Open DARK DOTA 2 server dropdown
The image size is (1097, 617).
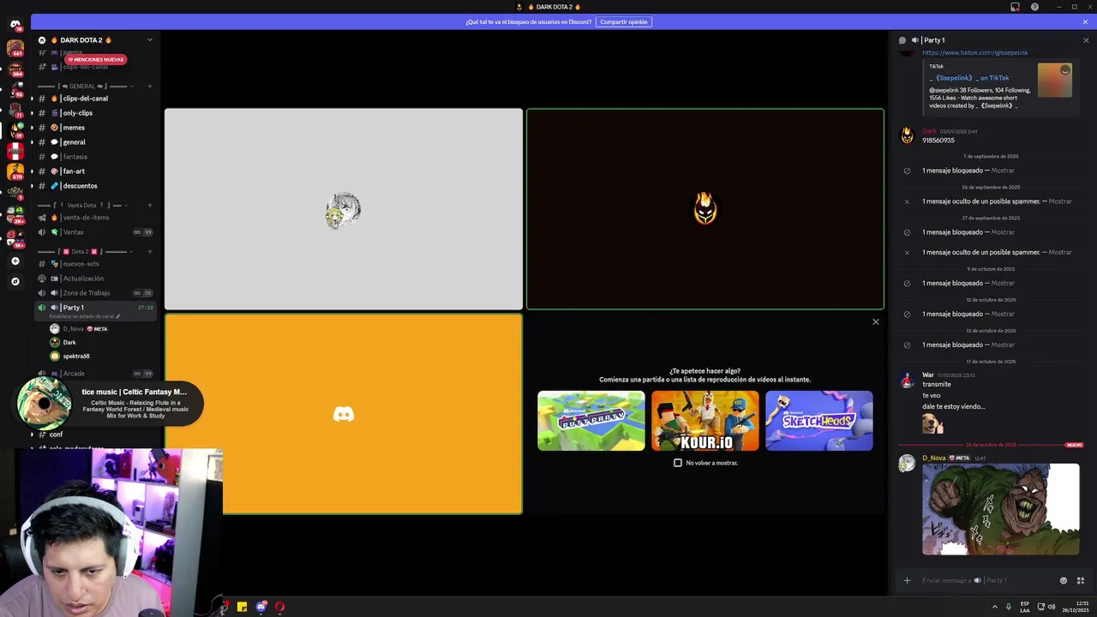pyautogui.click(x=149, y=40)
